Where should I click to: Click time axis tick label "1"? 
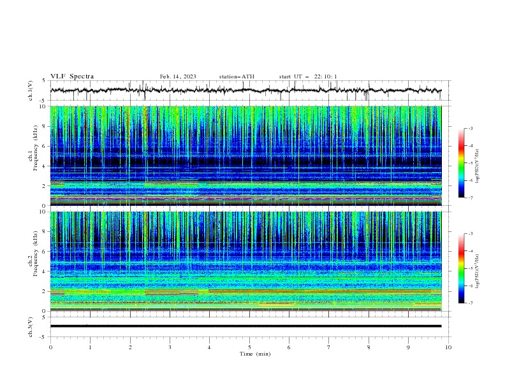[x=90, y=347]
